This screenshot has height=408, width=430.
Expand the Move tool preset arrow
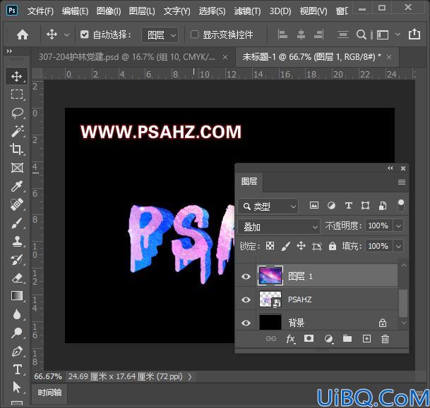pyautogui.click(x=66, y=35)
